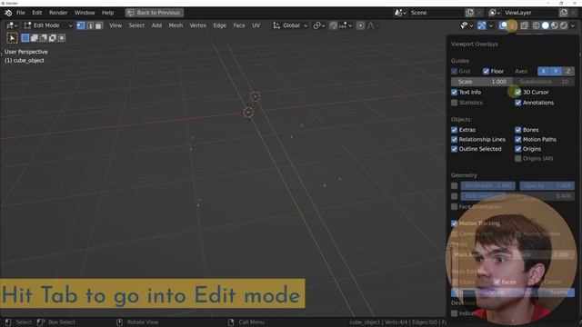Open the Edit Mode dropdown
Image resolution: width=582 pixels, height=327 pixels.
tap(48, 25)
